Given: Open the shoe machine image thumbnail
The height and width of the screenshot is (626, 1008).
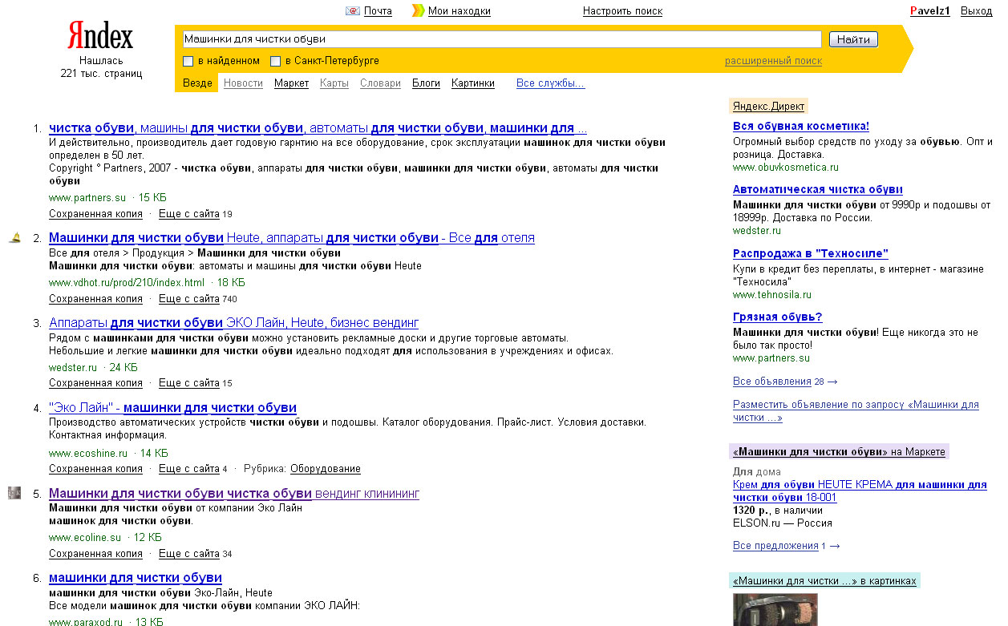Looking at the screenshot, I should click(x=775, y=609).
